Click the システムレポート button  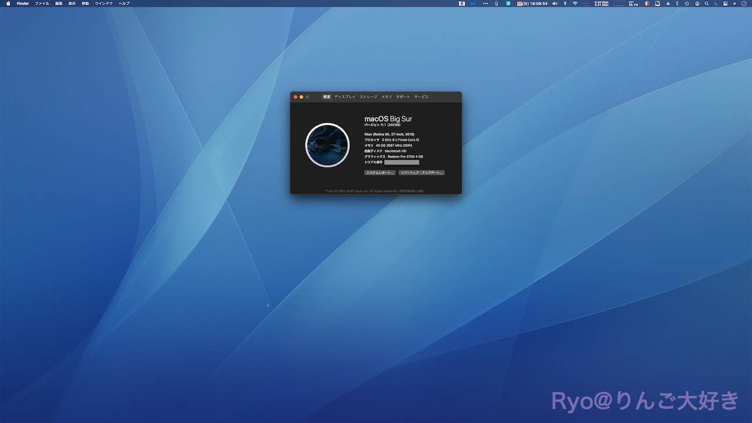pyautogui.click(x=380, y=173)
